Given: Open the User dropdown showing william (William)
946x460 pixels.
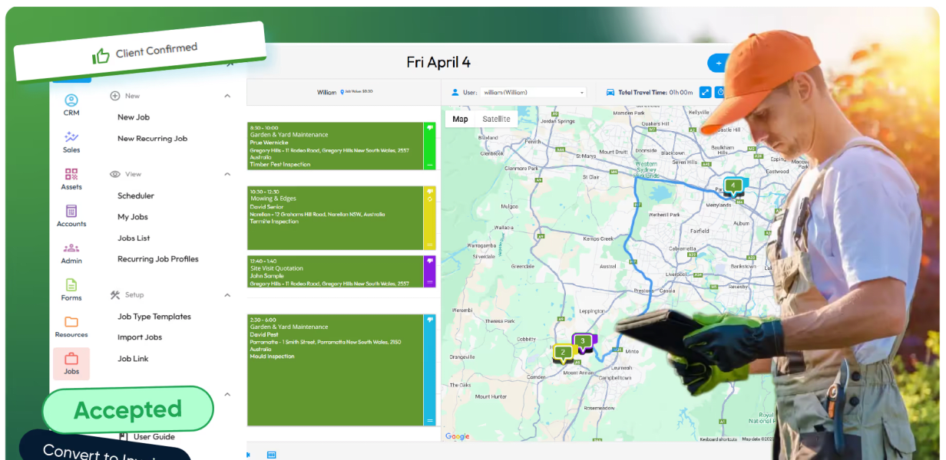Looking at the screenshot, I should coord(534,92).
